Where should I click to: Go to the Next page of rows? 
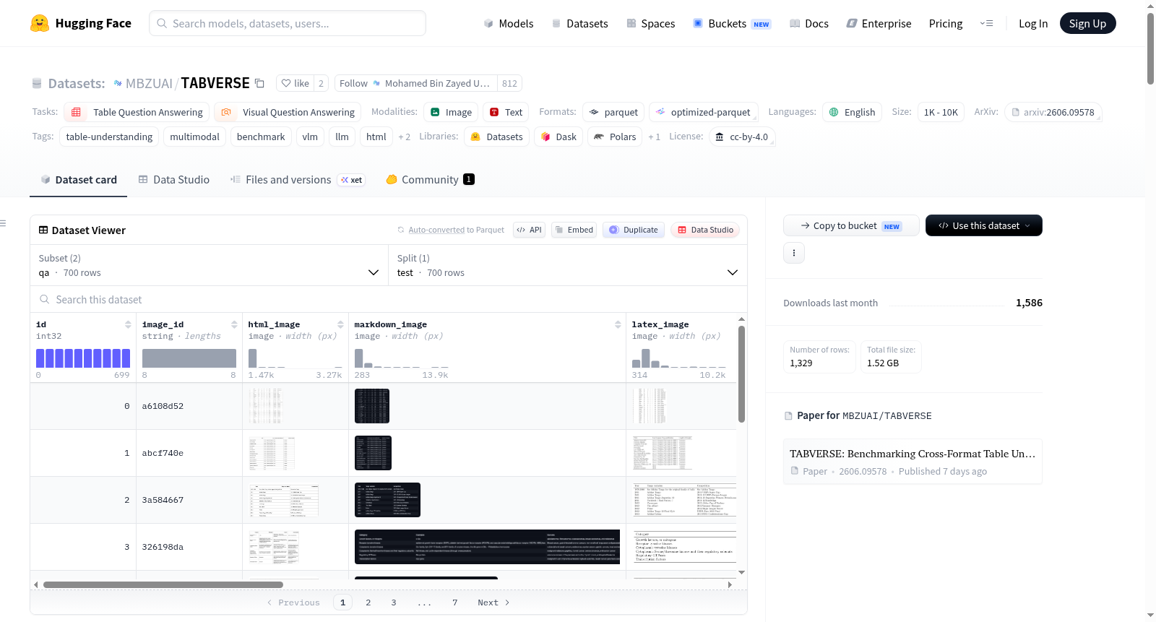tap(493, 602)
